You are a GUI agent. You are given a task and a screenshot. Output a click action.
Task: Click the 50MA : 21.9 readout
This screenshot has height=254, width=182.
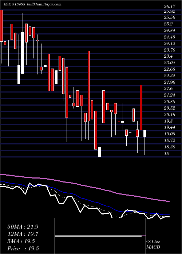point(23,227)
